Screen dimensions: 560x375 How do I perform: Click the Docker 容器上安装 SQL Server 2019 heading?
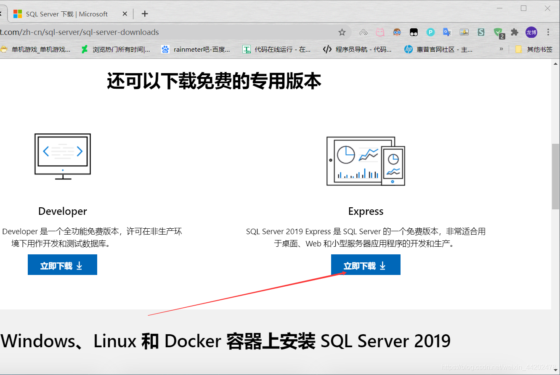coord(226,341)
